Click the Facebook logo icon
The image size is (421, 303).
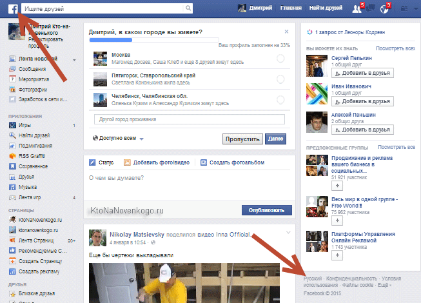pos(12,8)
